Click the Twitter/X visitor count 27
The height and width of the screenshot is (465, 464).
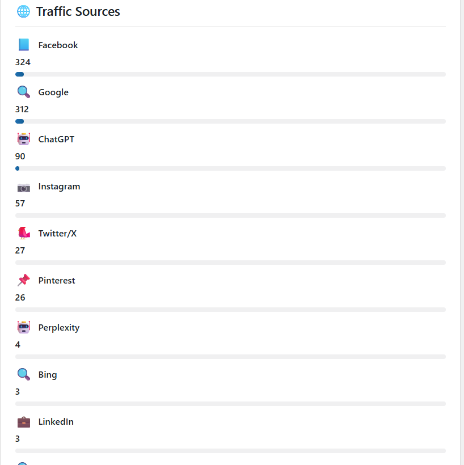[20, 250]
